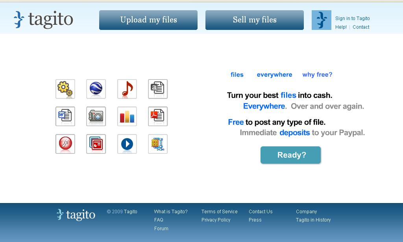Screen dimensions: 403x242
Task: Click the '© 2009 Tagito' copyright text
Action: coord(122,211)
